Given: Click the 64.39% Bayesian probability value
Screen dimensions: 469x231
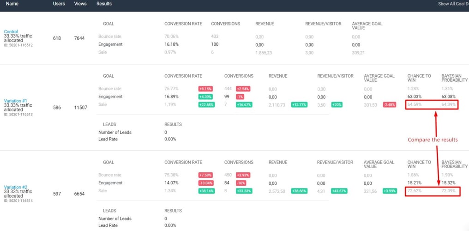Looking at the screenshot, I should point(449,105).
